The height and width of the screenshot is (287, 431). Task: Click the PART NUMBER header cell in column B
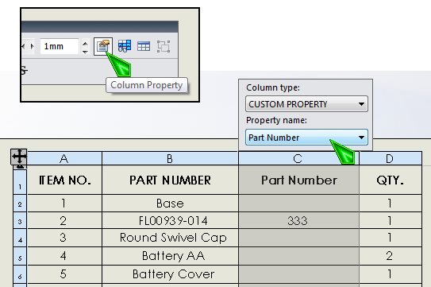click(x=170, y=180)
